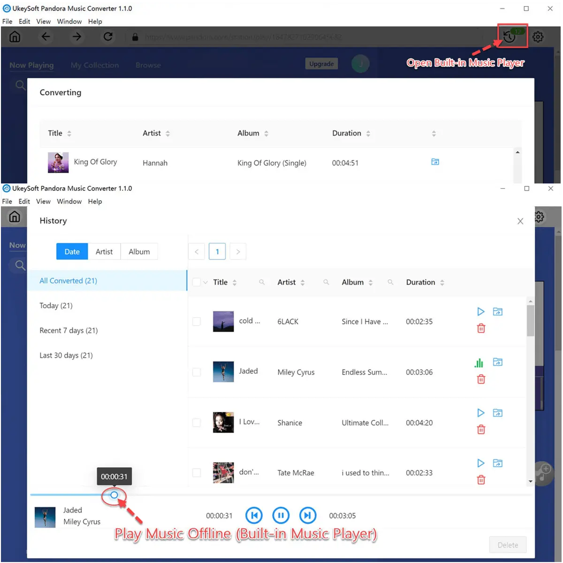Sort Converting list by Title
This screenshot has height=563, width=563.
click(69, 133)
